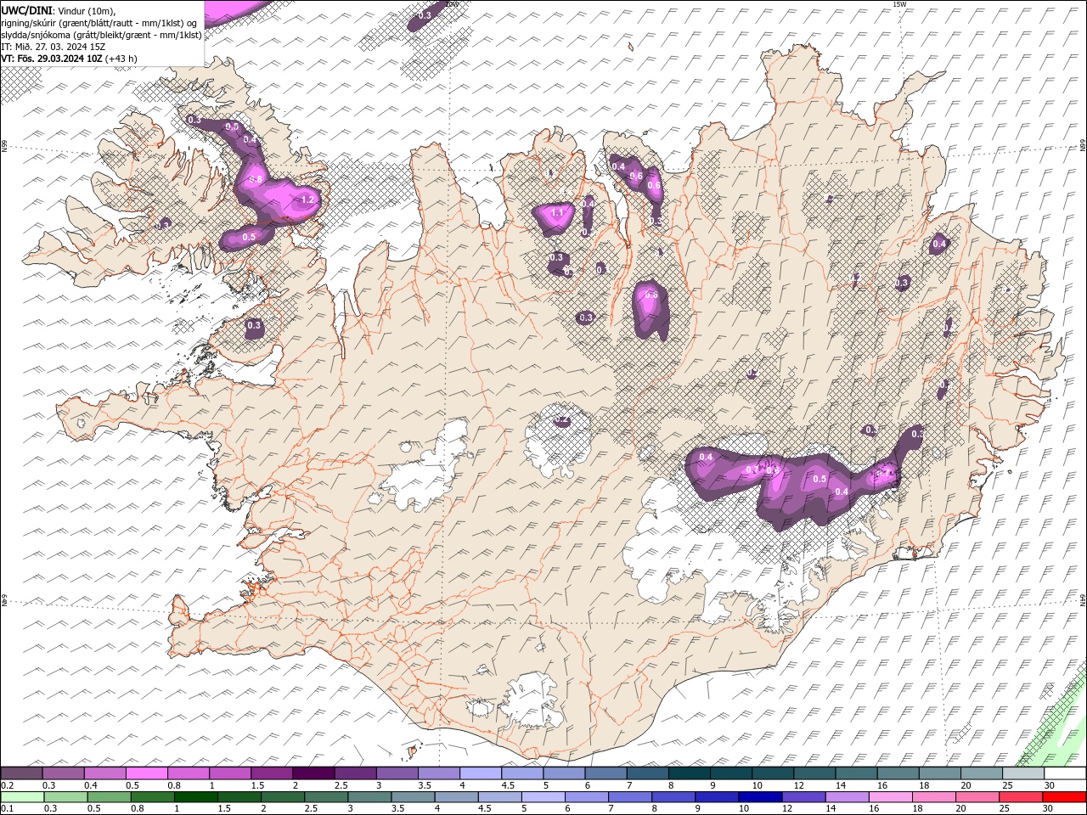The width and height of the screenshot is (1087, 815).
Task: Pick the 0.3 mauve swatch in purple snow scale
Action: coord(62,773)
